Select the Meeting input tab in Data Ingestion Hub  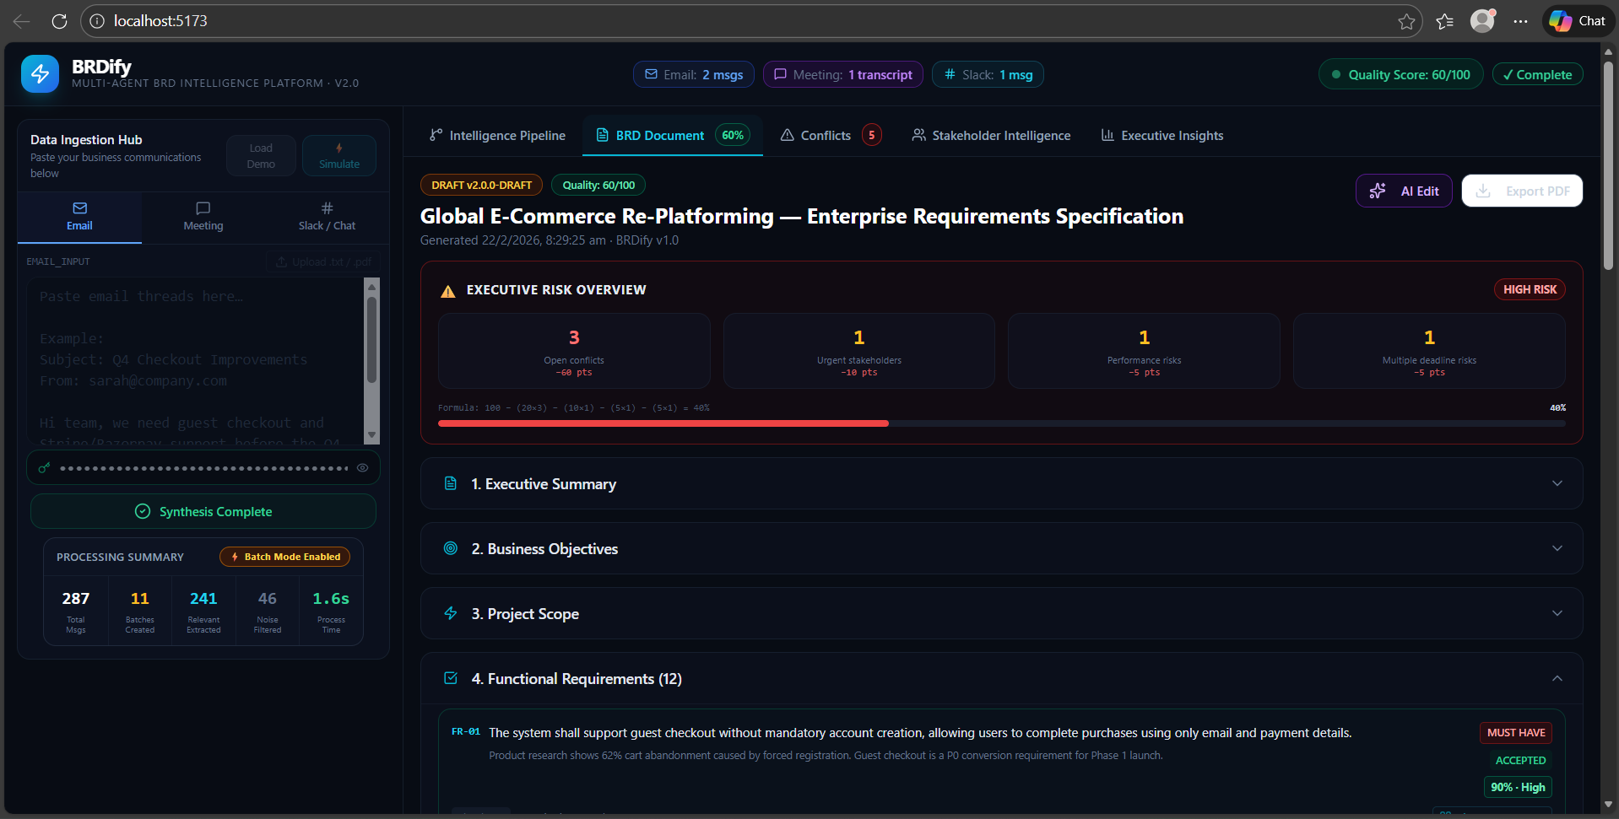click(203, 217)
